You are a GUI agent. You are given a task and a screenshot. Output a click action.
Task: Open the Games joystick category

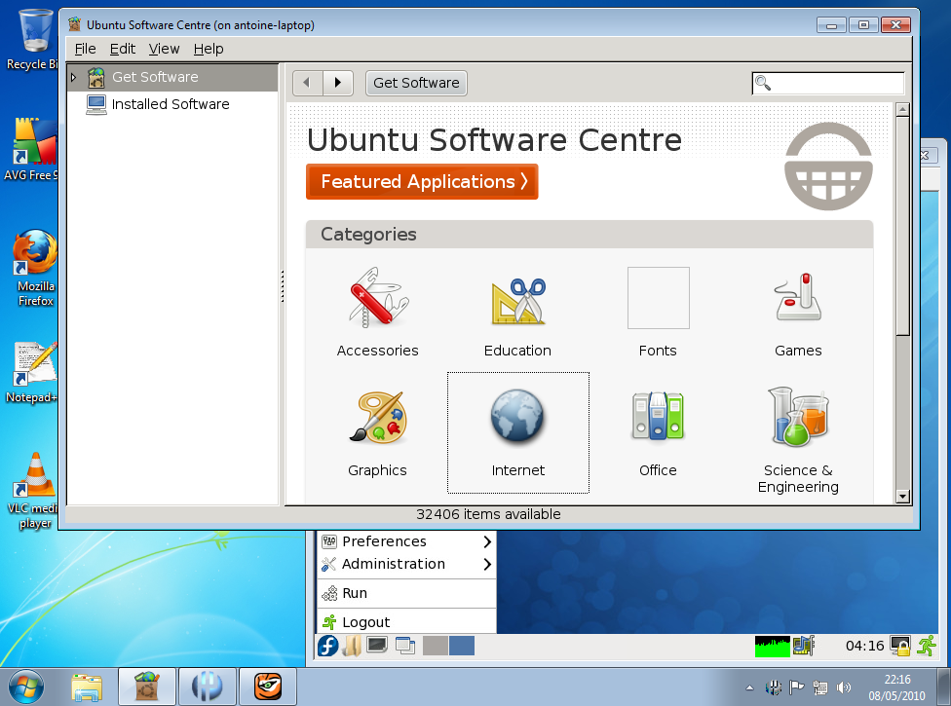point(798,297)
